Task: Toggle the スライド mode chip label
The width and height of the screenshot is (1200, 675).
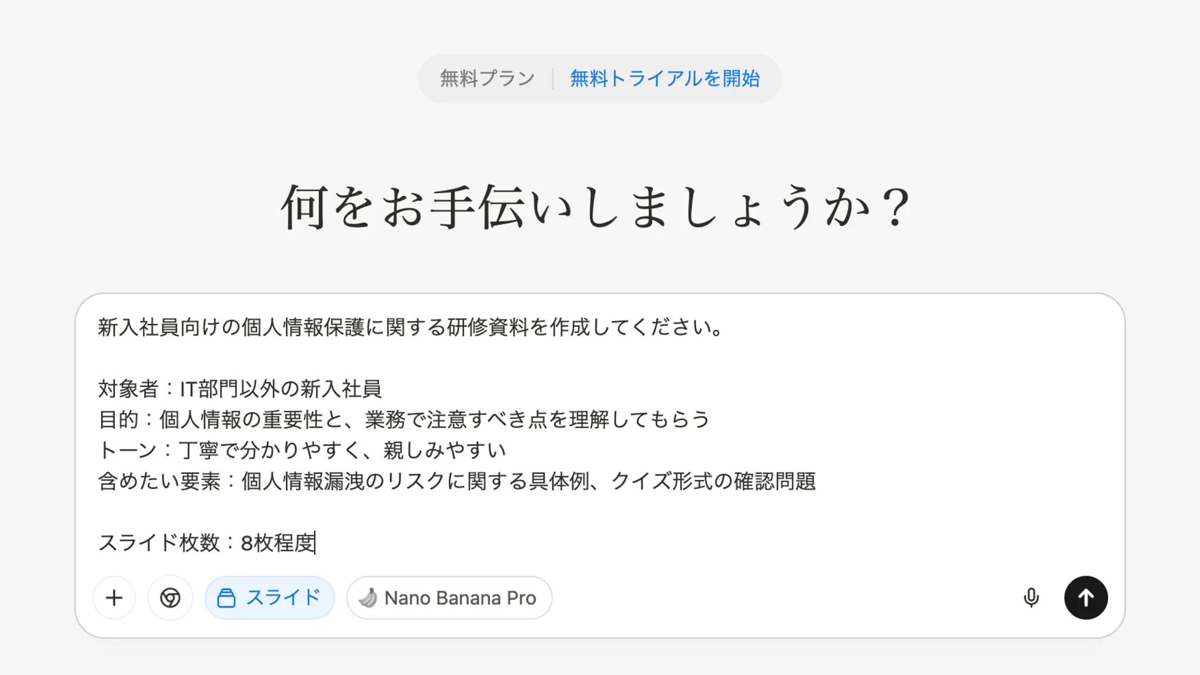Action: pos(283,598)
